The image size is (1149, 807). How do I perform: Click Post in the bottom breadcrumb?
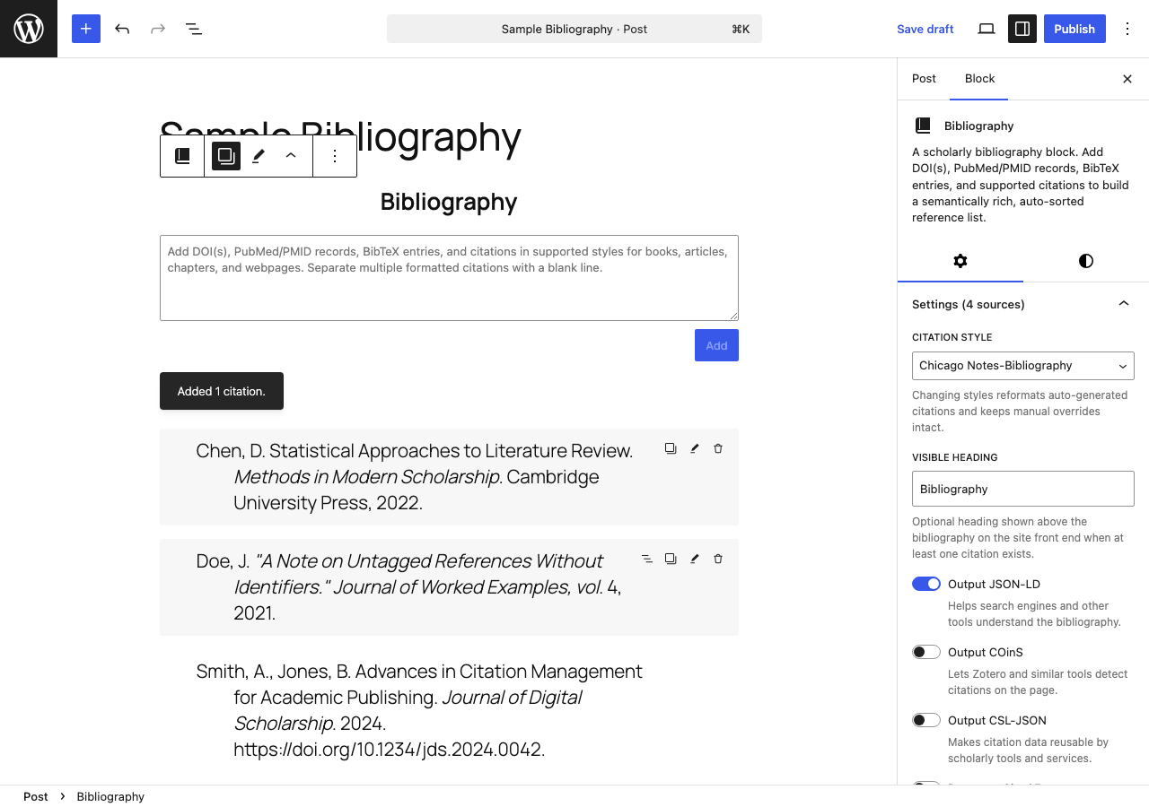pos(36,796)
